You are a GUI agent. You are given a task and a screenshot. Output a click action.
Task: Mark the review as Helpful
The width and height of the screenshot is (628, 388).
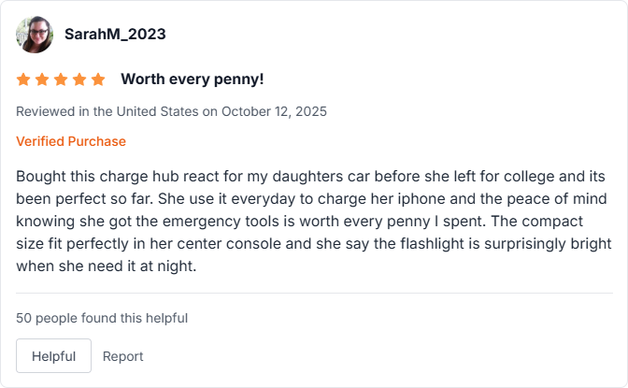(53, 356)
